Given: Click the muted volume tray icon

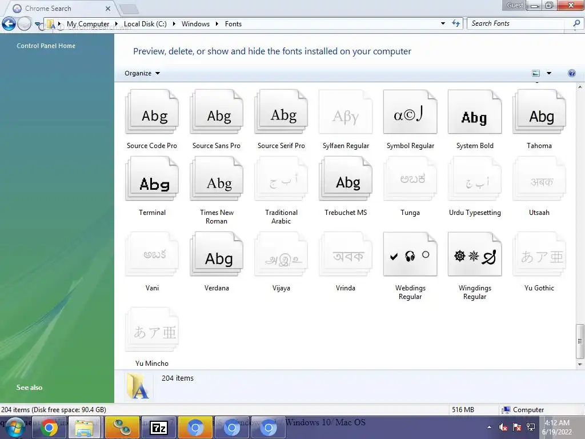Looking at the screenshot, I should pyautogui.click(x=503, y=428).
